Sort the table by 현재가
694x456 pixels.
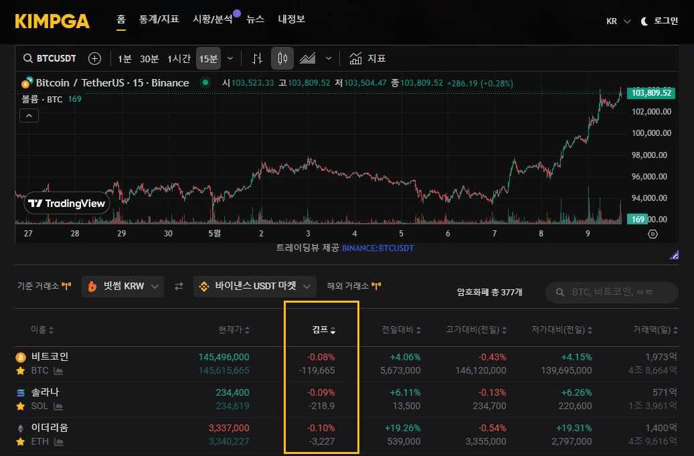point(234,330)
